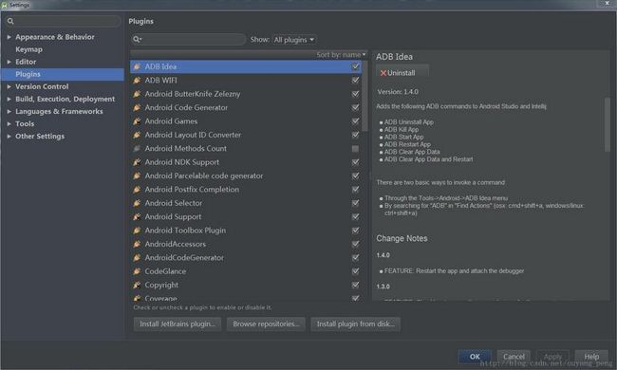This screenshot has height=370, width=617.
Task: Click the plugin description panel scrollbar
Action: [x=608, y=124]
